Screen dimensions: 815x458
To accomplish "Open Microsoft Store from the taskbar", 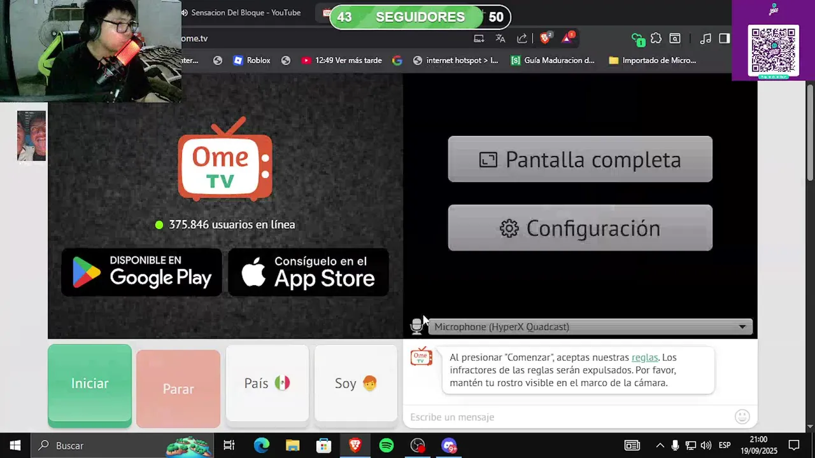I will 324,445.
